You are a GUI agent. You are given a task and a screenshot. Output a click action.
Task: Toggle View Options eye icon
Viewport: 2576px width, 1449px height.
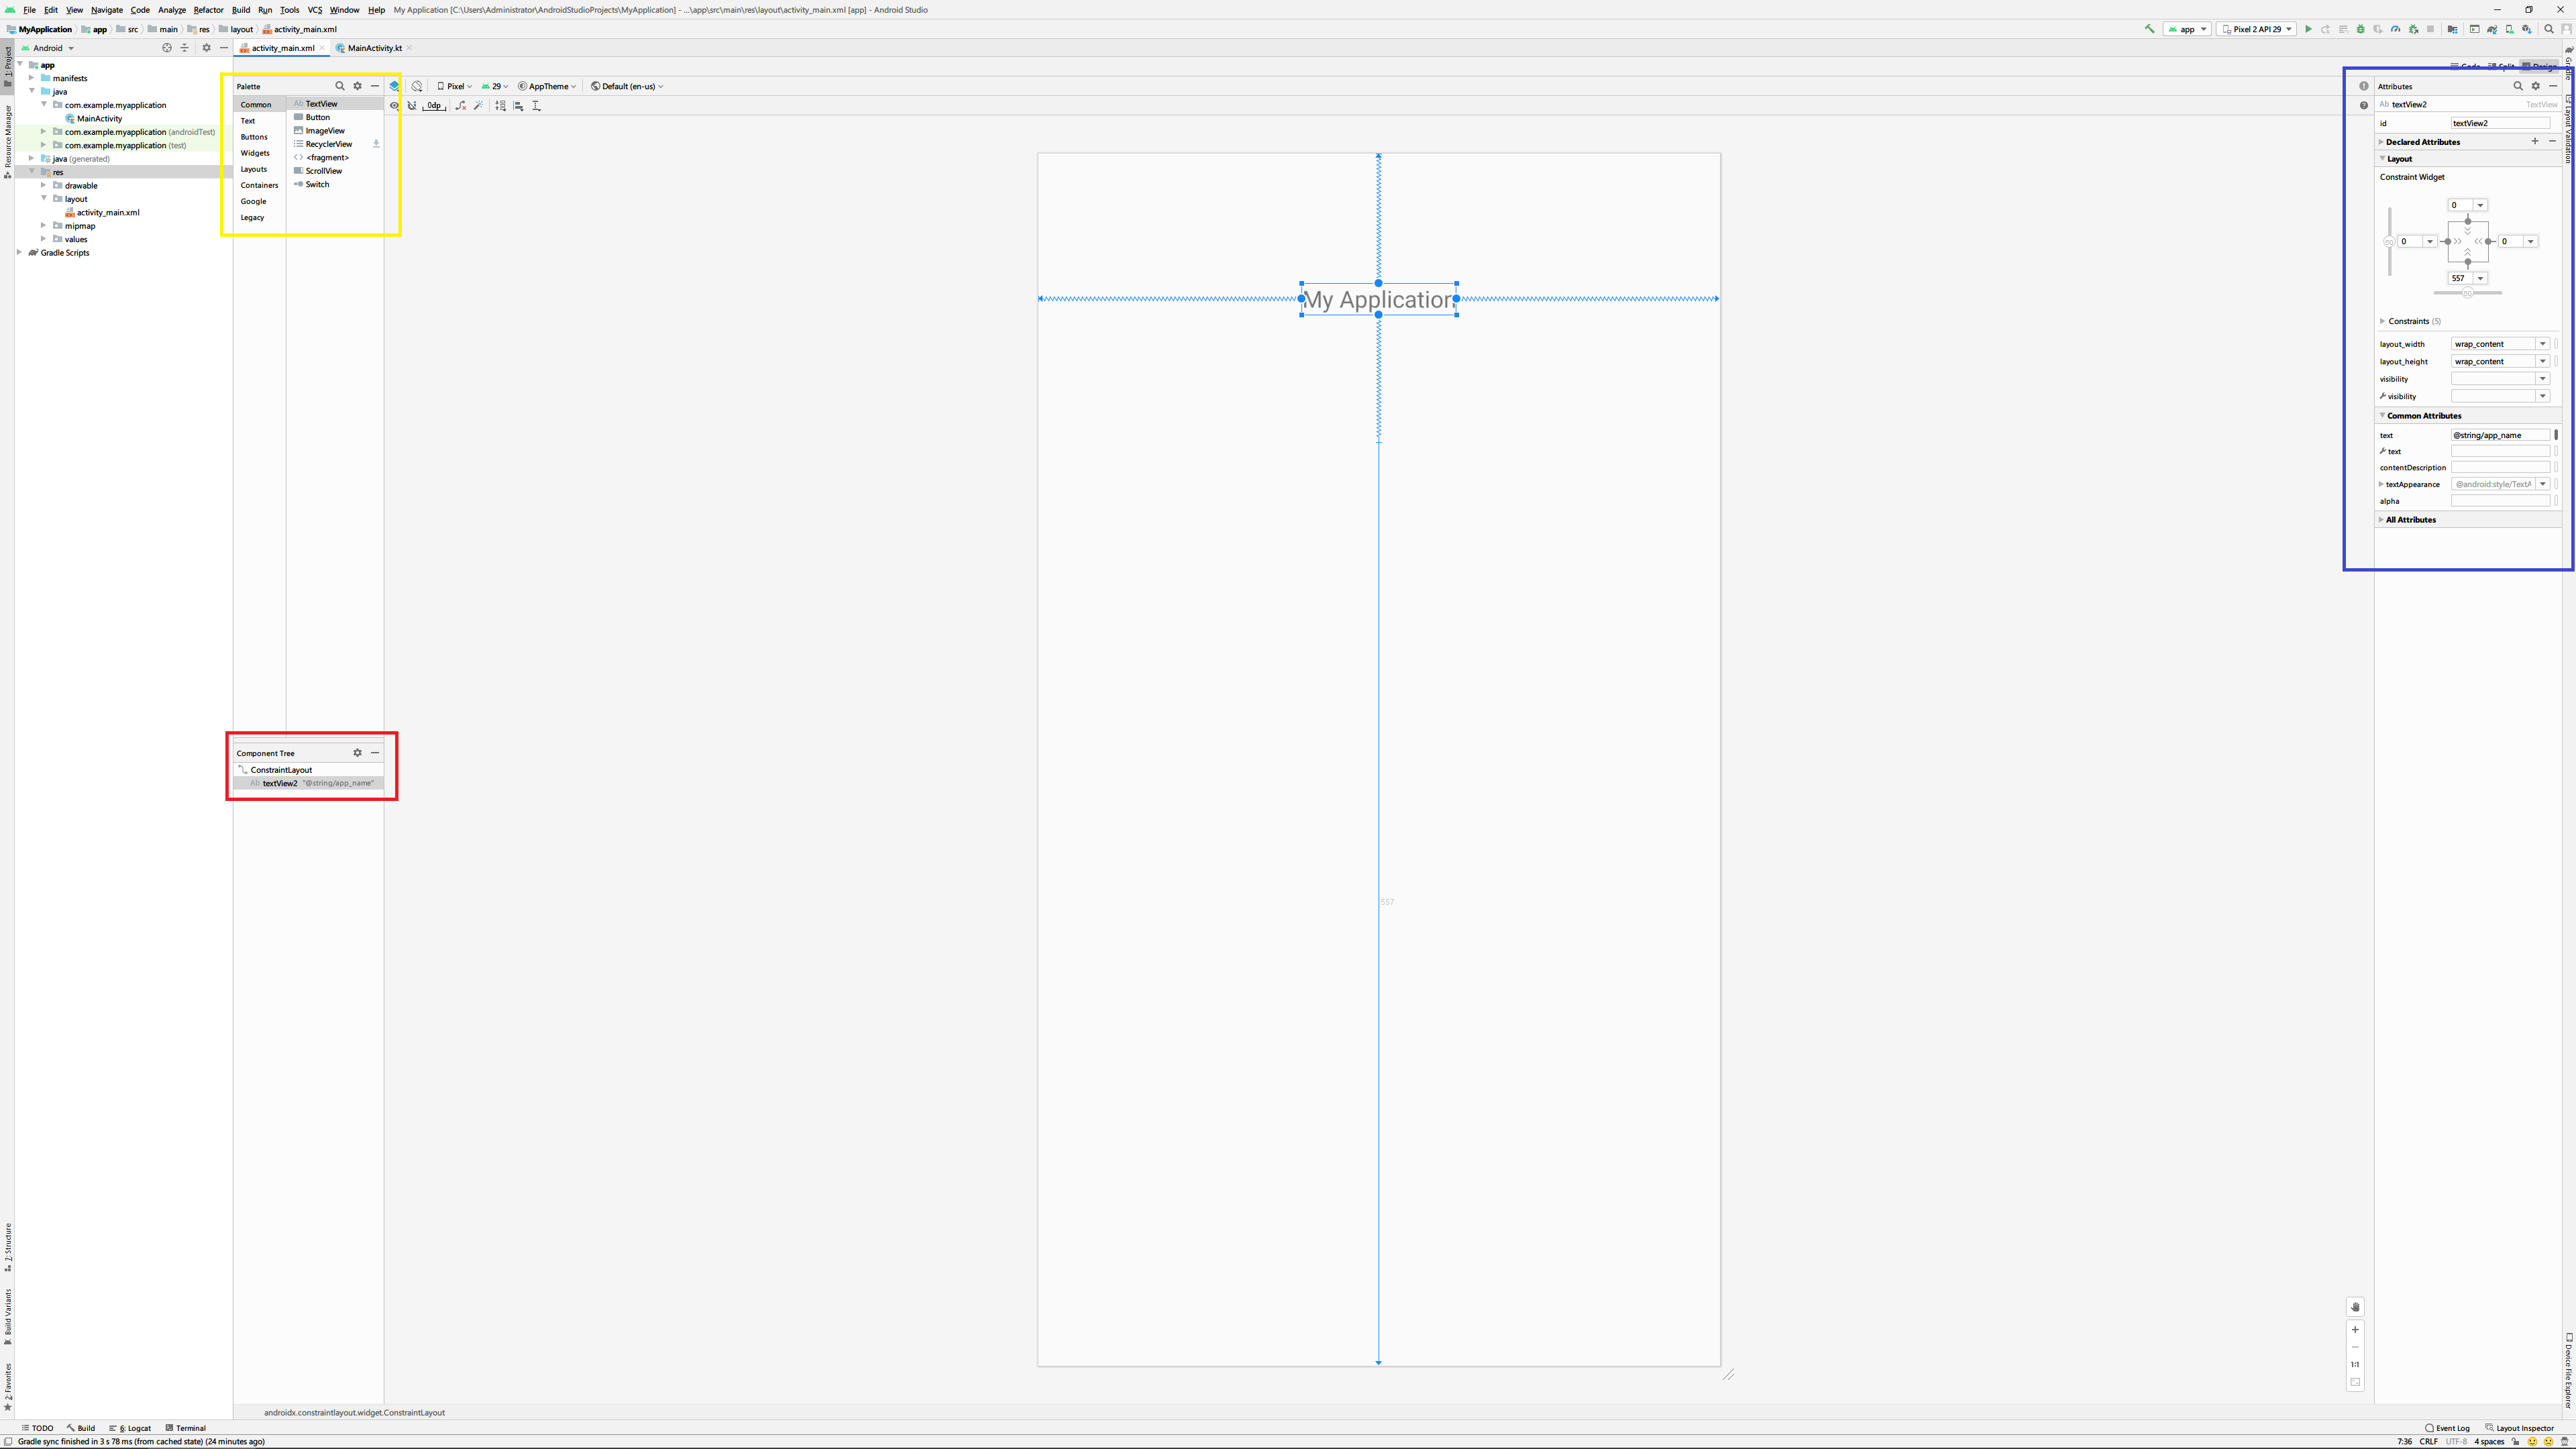(394, 105)
